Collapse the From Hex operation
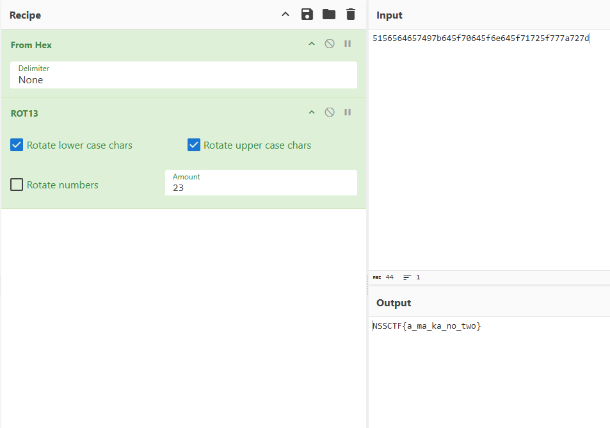Viewport: 610px width, 428px height. (312, 44)
